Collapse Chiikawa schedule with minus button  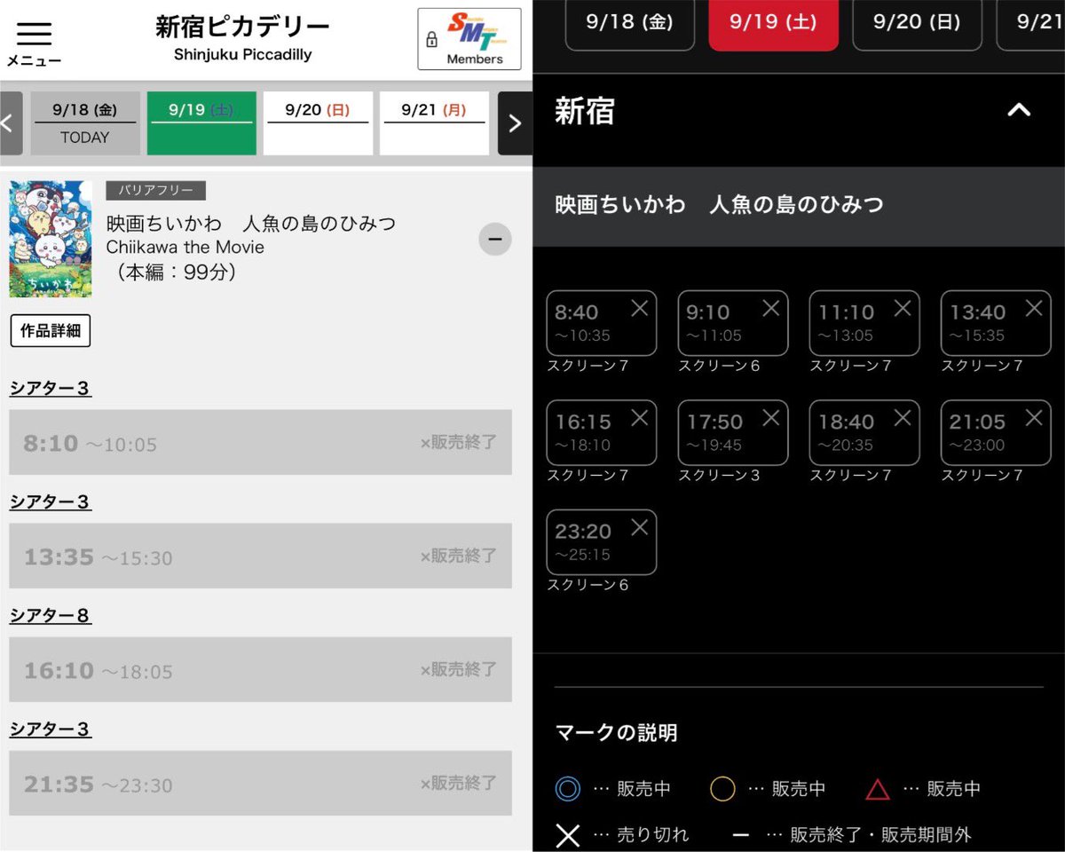point(495,239)
